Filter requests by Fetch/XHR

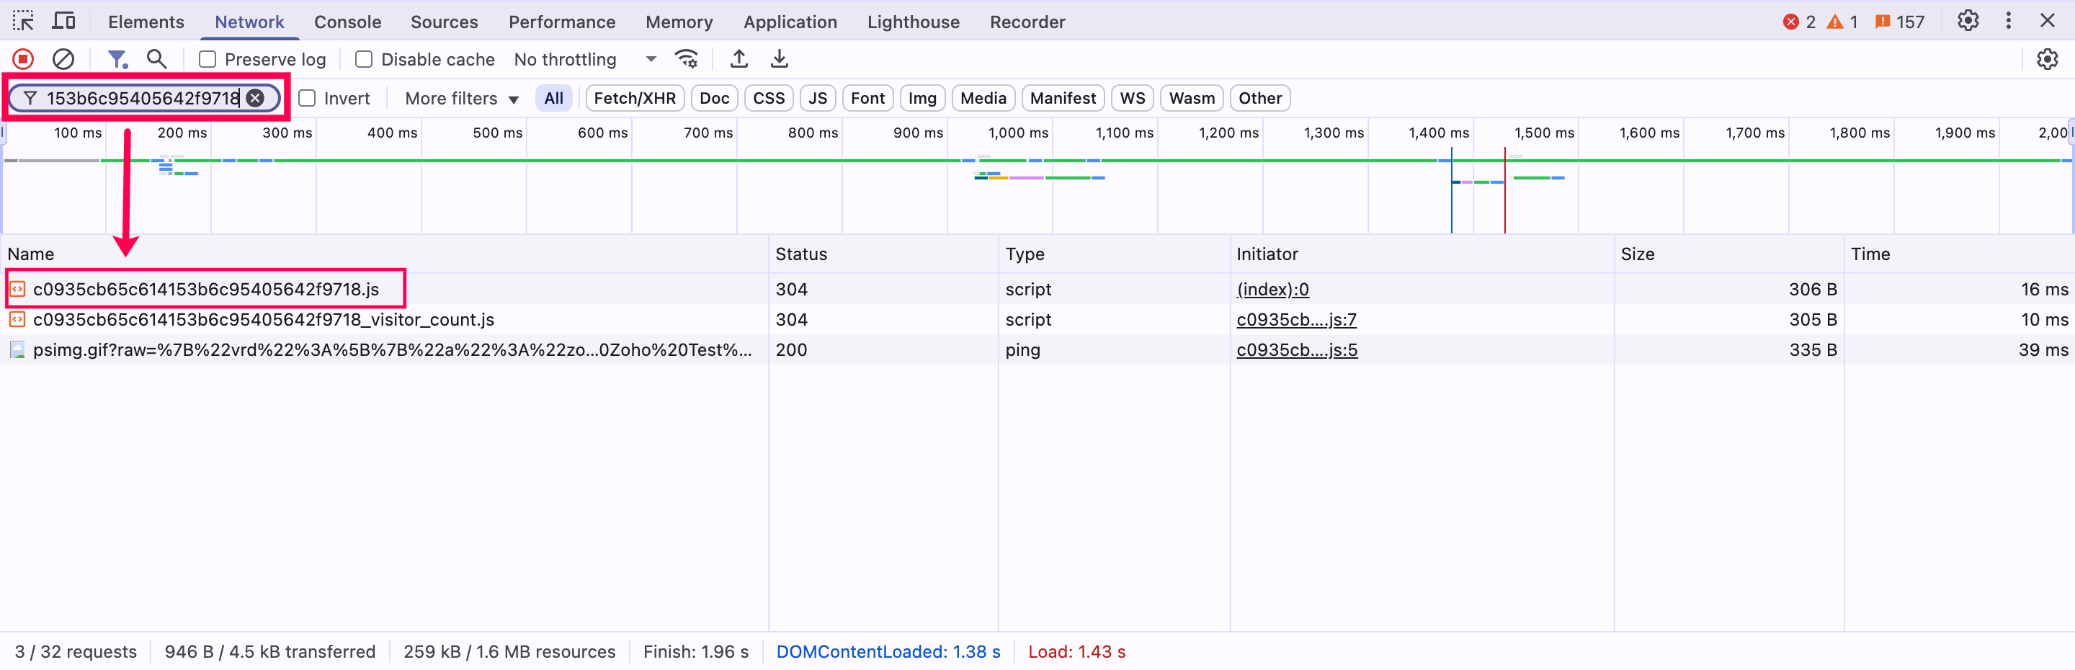pos(634,98)
